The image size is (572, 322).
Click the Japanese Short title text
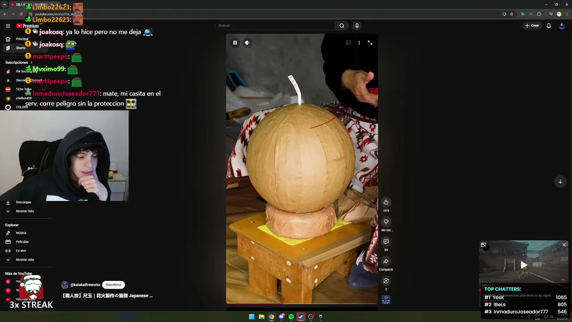[x=107, y=296]
